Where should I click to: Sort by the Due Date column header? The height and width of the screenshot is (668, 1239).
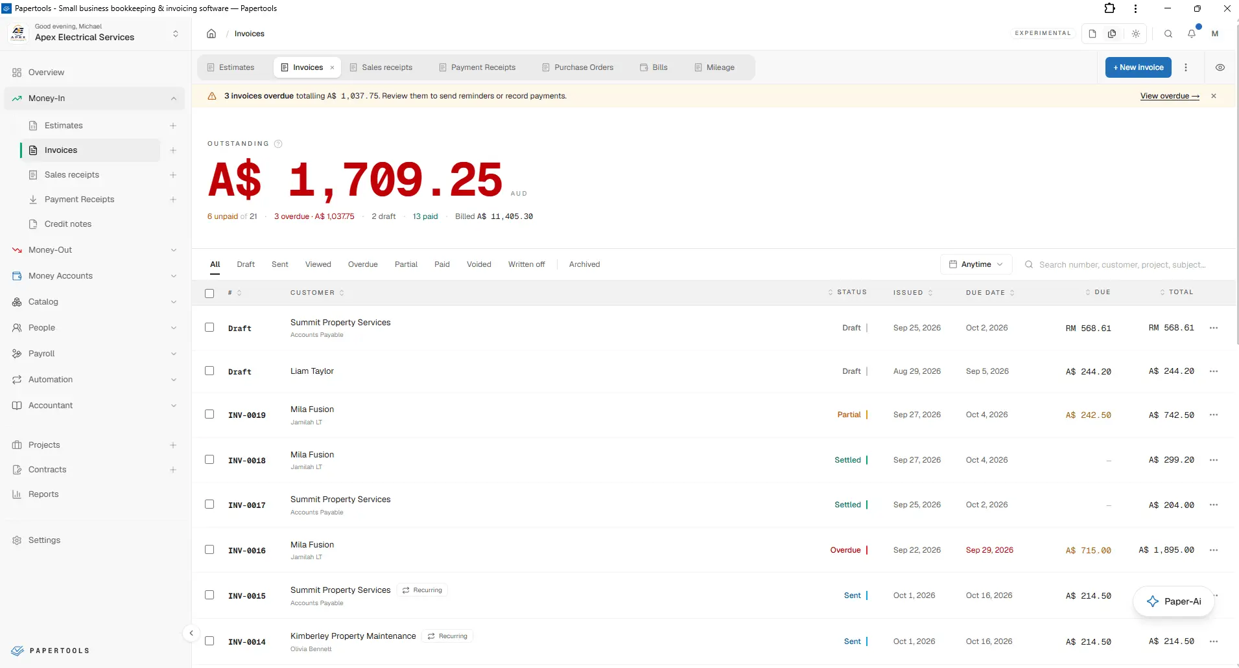point(989,293)
